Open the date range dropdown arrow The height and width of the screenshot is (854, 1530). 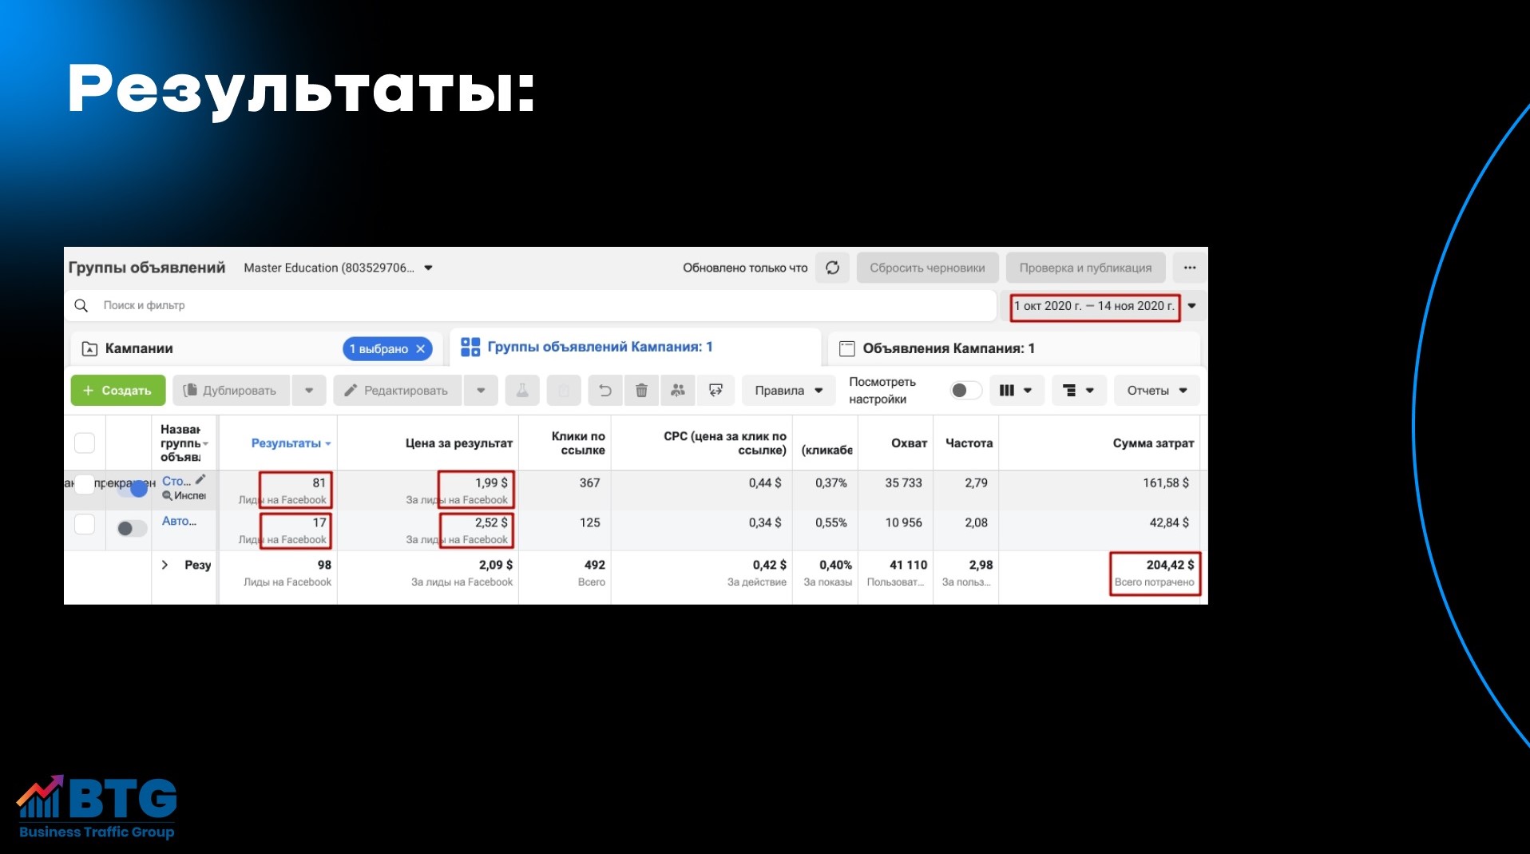coord(1192,306)
